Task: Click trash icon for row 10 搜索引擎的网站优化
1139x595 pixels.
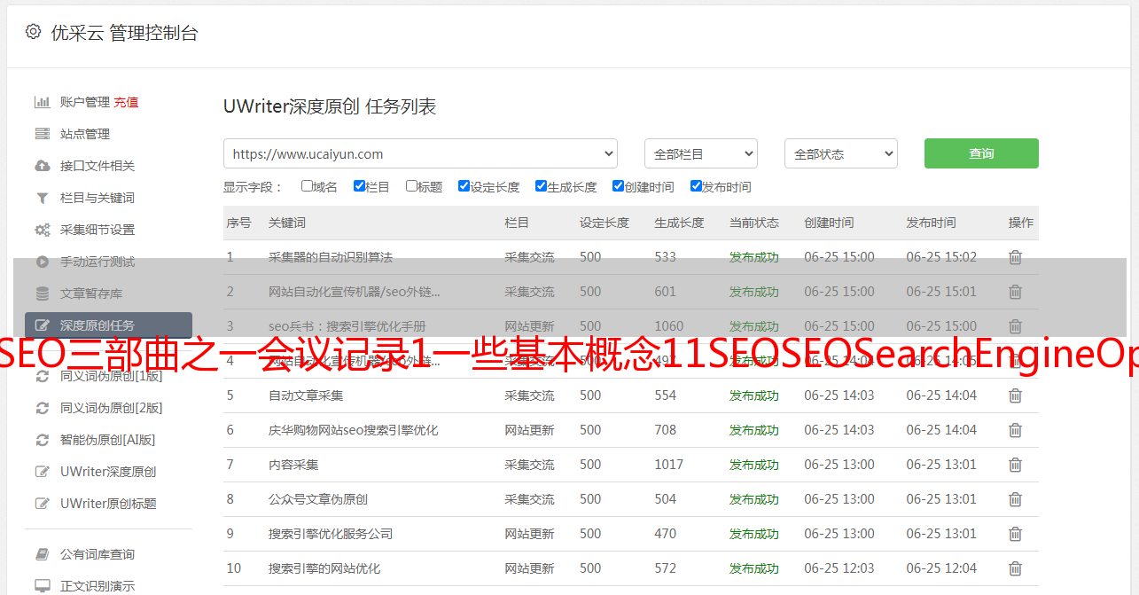Action: (1015, 568)
